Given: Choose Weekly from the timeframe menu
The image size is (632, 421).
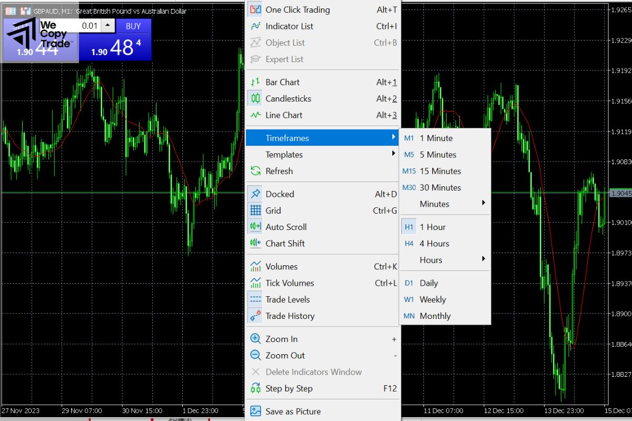Looking at the screenshot, I should click(434, 299).
